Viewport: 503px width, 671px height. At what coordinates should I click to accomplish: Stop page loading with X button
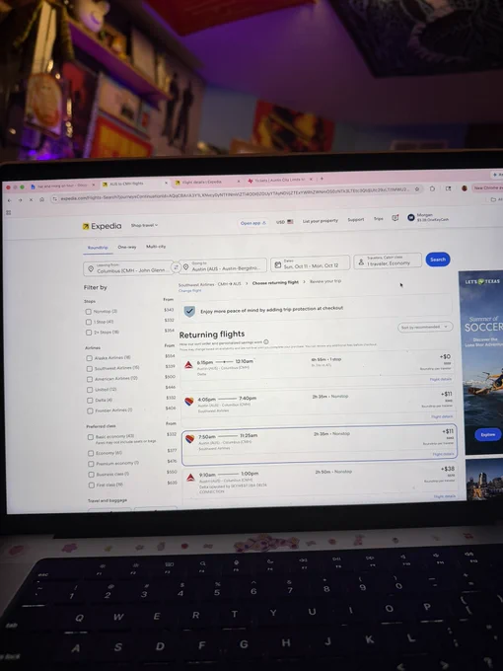[31, 200]
